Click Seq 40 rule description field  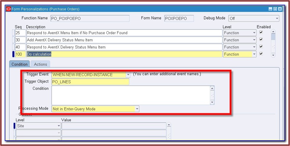124,47
